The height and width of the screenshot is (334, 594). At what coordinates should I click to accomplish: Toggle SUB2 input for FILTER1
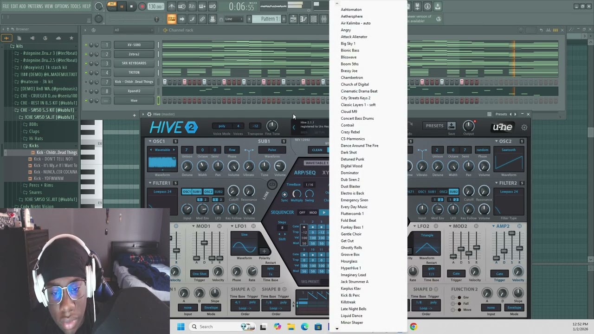point(218,192)
